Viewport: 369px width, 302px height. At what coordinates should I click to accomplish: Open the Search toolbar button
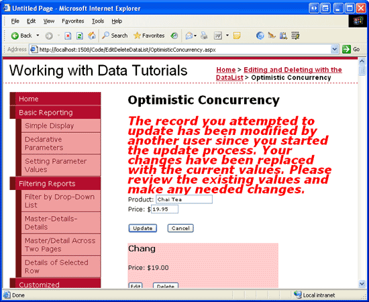tap(115, 36)
